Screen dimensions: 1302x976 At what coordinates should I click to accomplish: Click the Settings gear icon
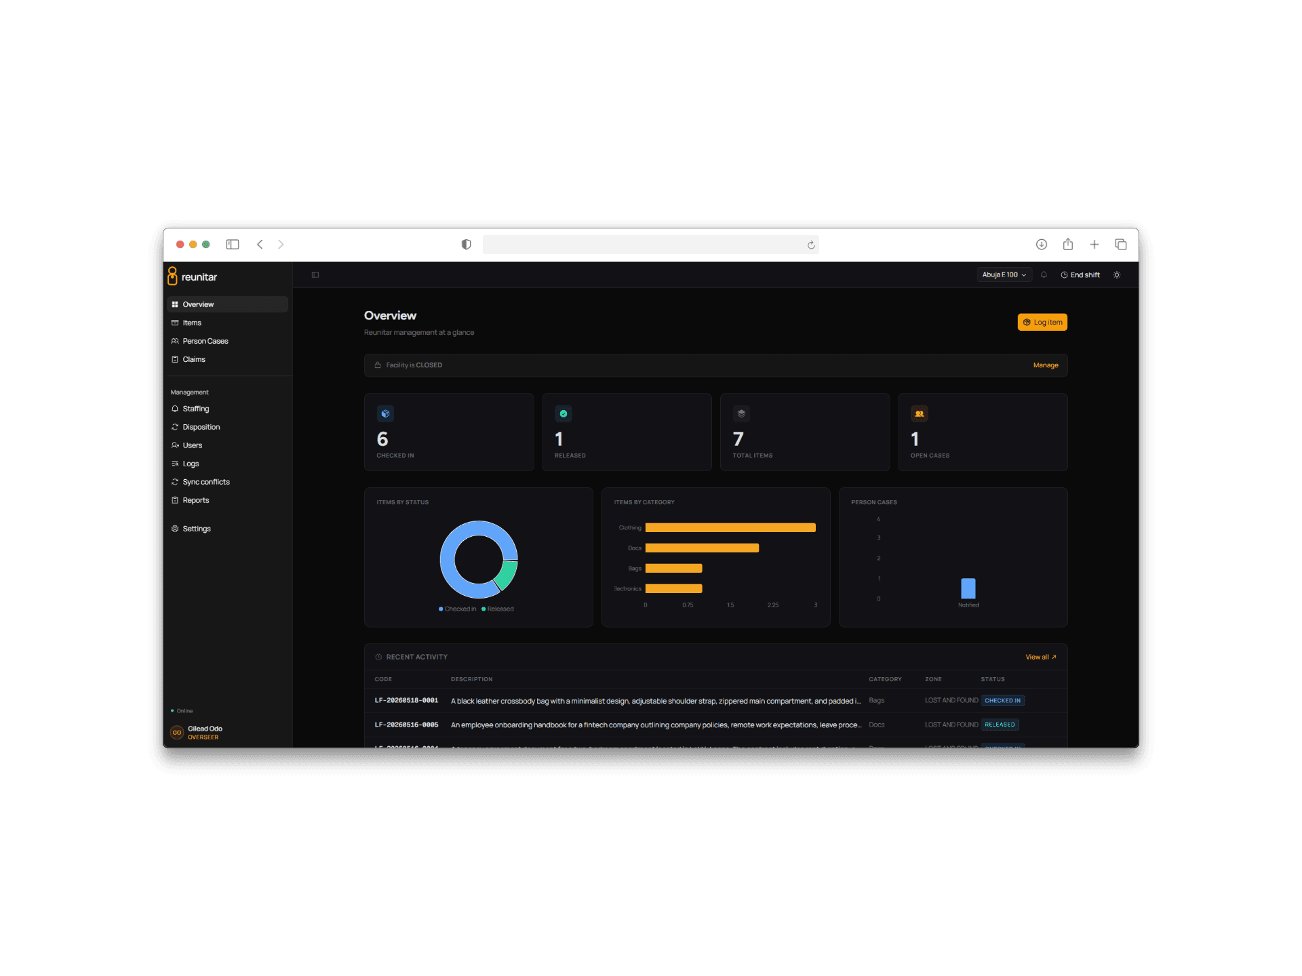coord(175,529)
